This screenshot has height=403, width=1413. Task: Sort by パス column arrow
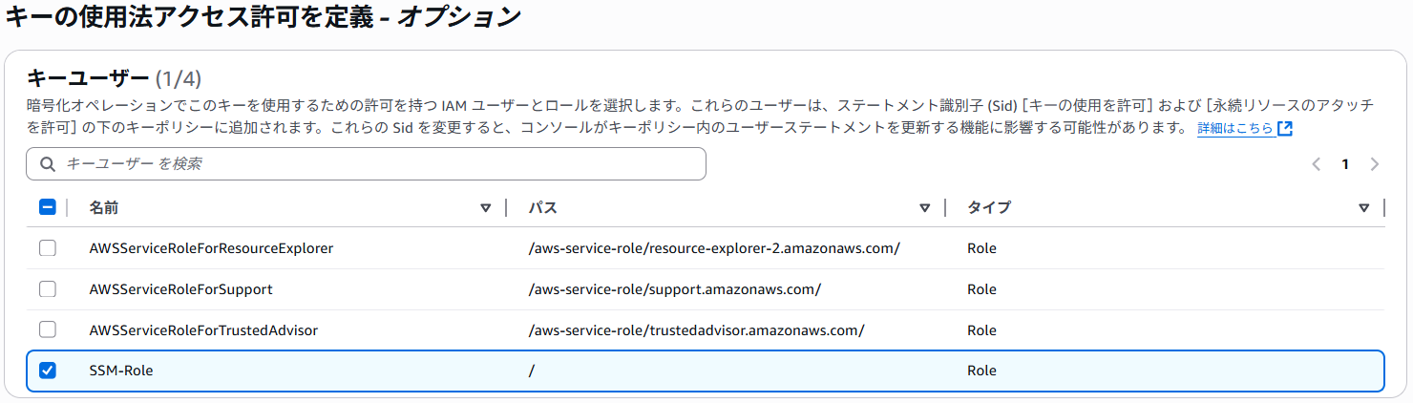pyautogui.click(x=924, y=207)
